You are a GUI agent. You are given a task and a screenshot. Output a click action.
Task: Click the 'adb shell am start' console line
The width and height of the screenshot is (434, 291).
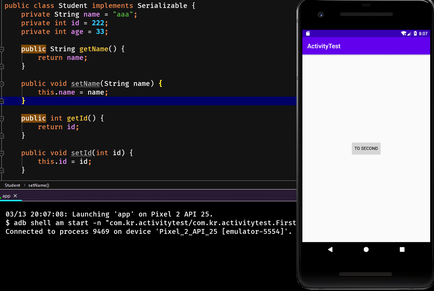(151, 223)
